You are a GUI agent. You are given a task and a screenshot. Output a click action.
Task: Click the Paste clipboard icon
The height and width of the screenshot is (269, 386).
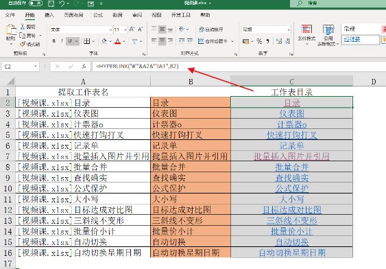click(11, 30)
